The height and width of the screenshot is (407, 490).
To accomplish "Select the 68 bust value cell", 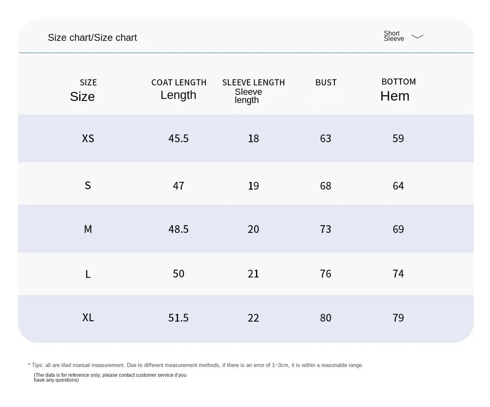I will [x=325, y=186].
